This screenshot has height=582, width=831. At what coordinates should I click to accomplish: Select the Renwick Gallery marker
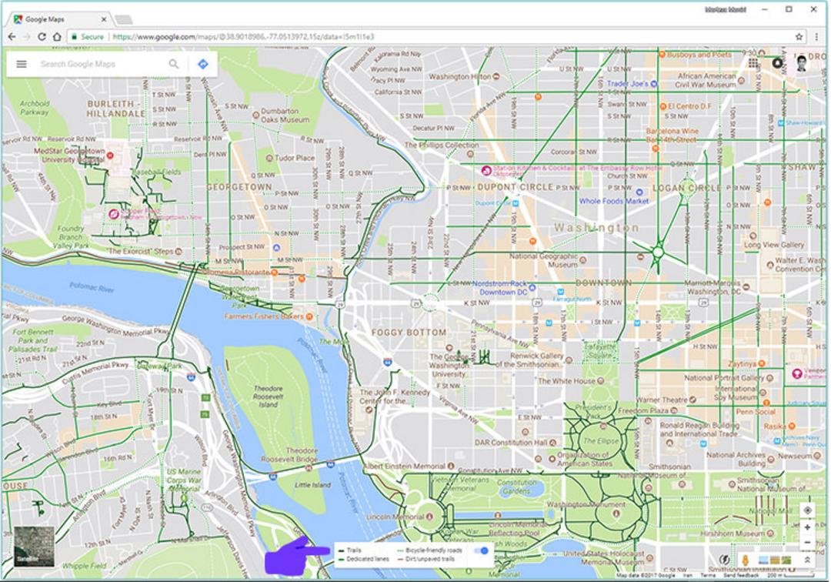click(569, 360)
